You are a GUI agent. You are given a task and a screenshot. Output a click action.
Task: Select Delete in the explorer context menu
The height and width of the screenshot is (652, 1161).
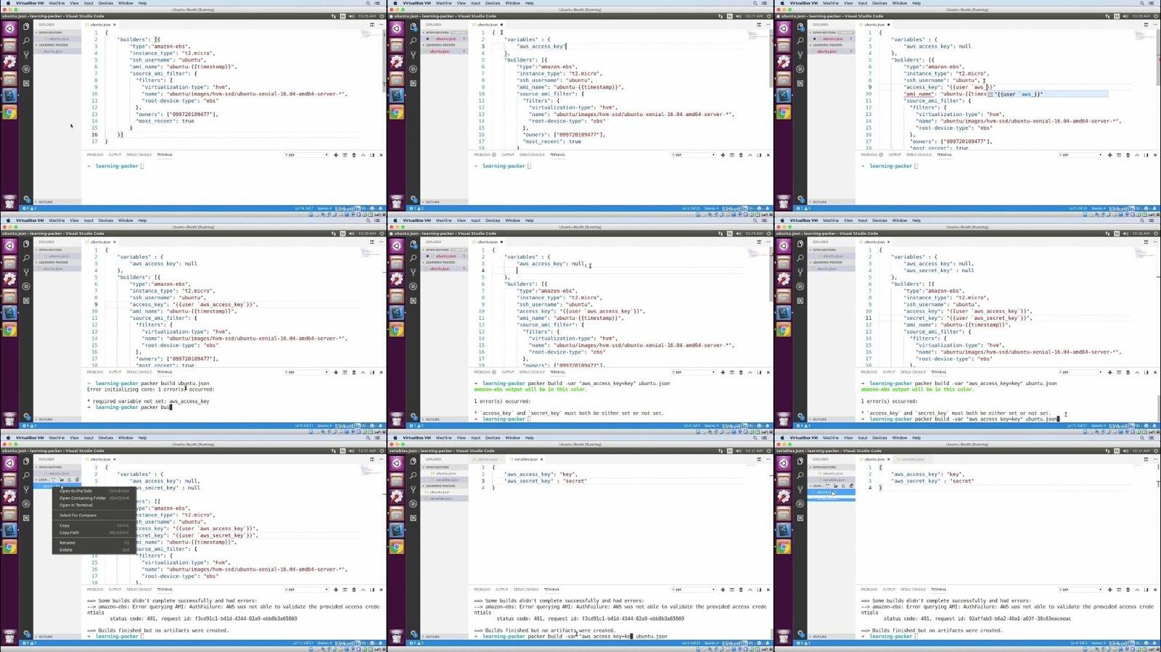(x=94, y=550)
